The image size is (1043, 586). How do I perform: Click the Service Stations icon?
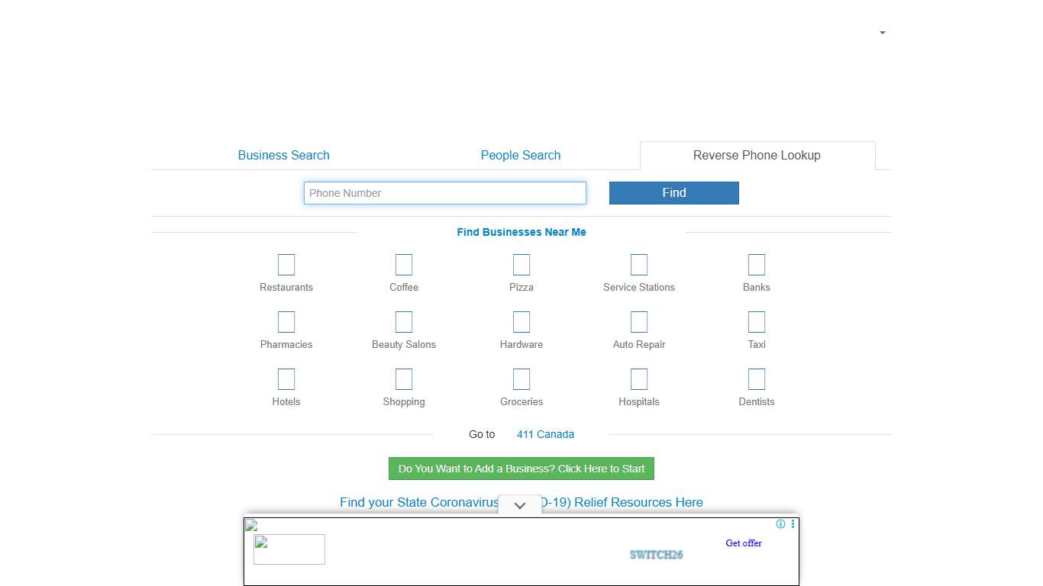[x=639, y=265]
